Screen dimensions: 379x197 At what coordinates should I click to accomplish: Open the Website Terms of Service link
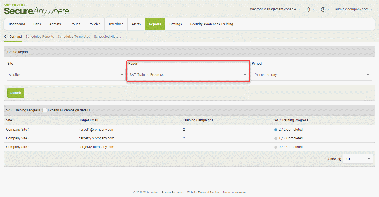[x=203, y=193]
